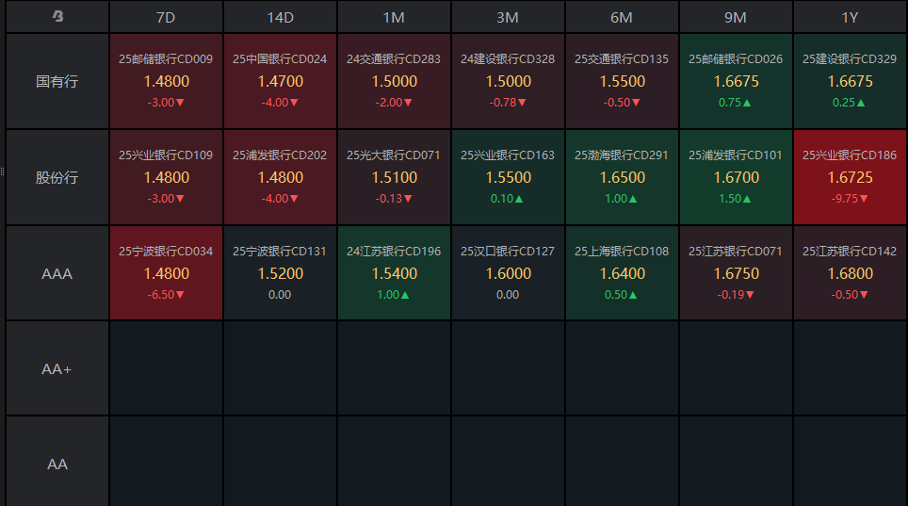The width and height of the screenshot is (908, 506).
Task: Click the AA row header
Action: tap(57, 464)
